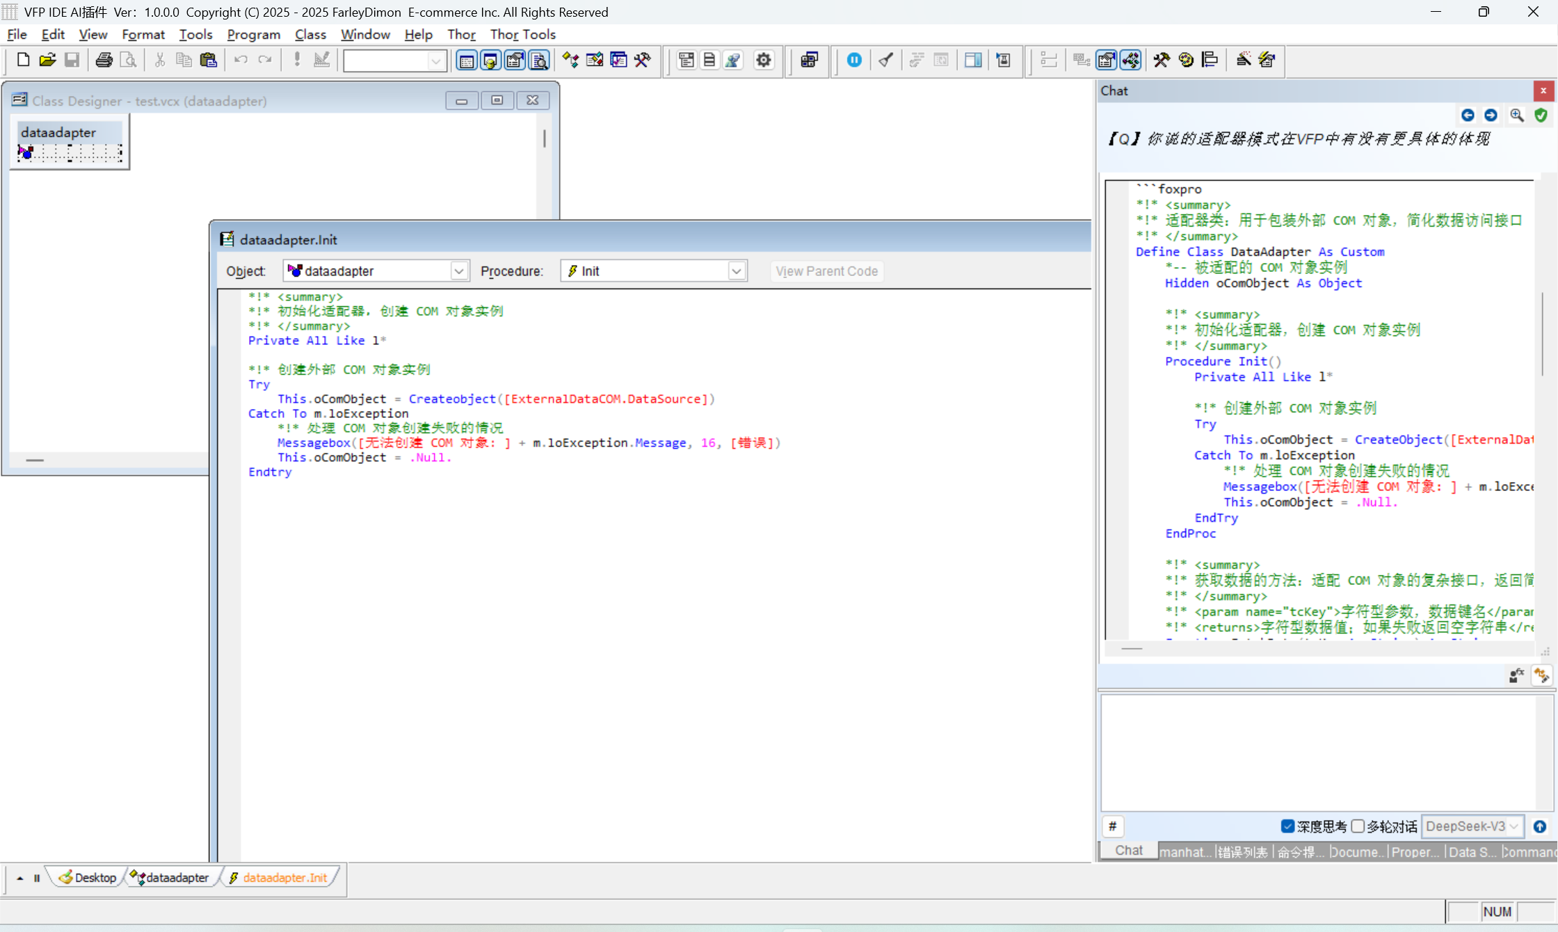The height and width of the screenshot is (932, 1558).
Task: Click the New file toolbar icon
Action: click(x=22, y=60)
